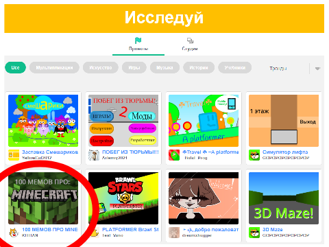Click the 100 МЕМОВ ПРО MINE title link
This screenshot has width=329, height=247.
point(50,230)
